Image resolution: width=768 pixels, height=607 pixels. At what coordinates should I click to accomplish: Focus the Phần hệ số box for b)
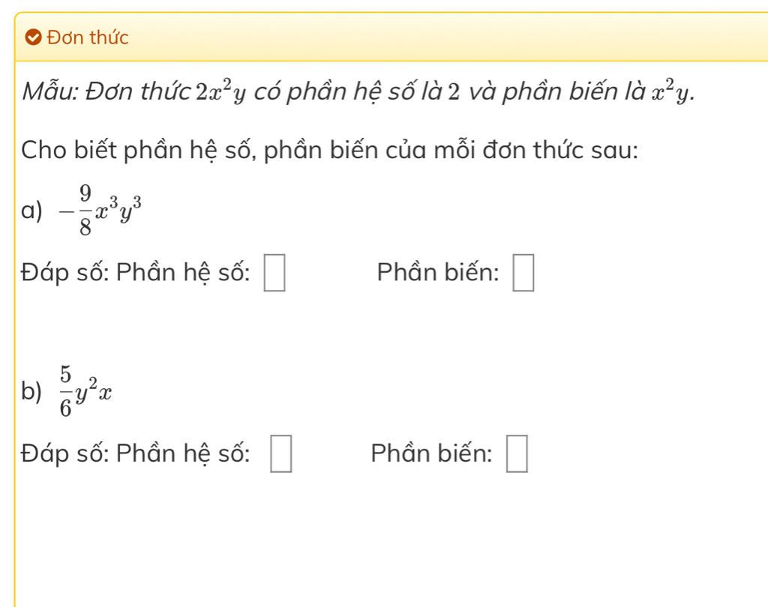pyautogui.click(x=281, y=454)
